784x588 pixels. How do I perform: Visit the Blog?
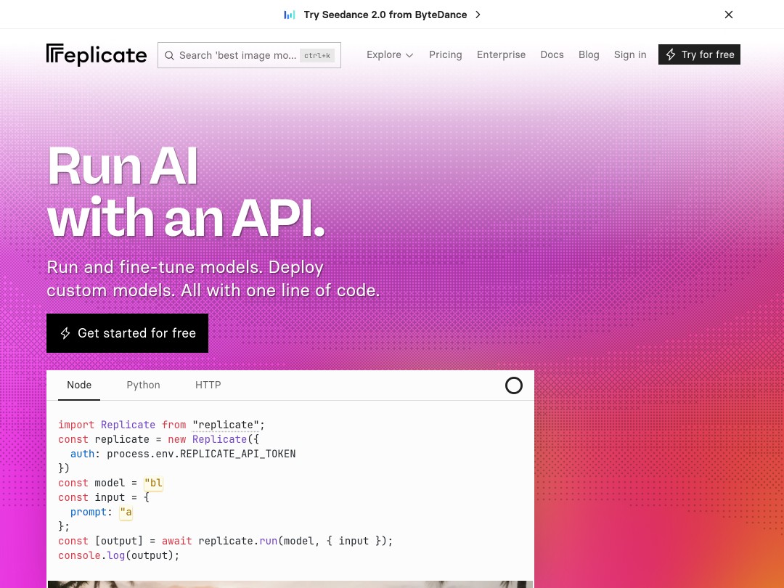[589, 54]
